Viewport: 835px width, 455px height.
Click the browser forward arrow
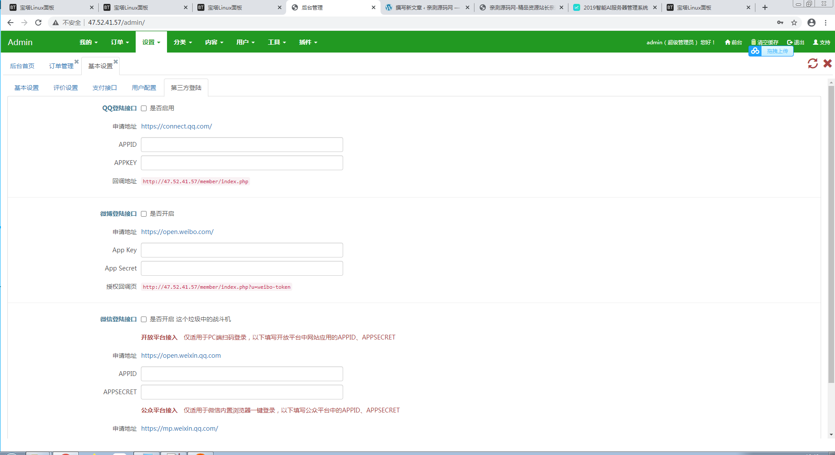(24, 23)
